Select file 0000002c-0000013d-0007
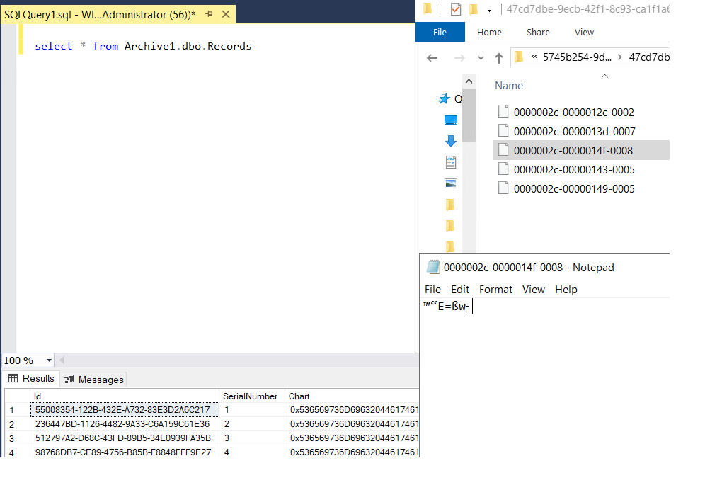The height and width of the screenshot is (485, 705). [x=573, y=131]
